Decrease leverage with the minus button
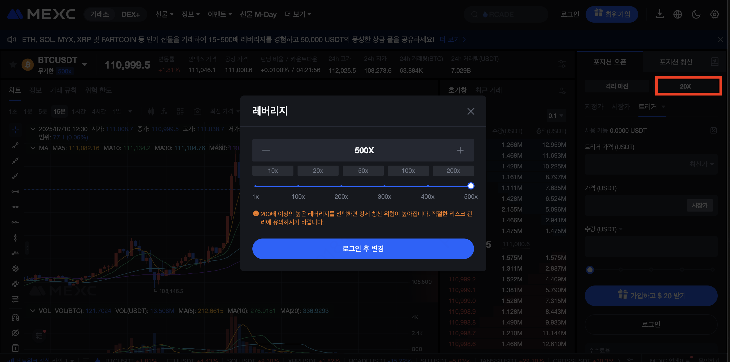Viewport: 730px width, 362px height. (x=266, y=150)
